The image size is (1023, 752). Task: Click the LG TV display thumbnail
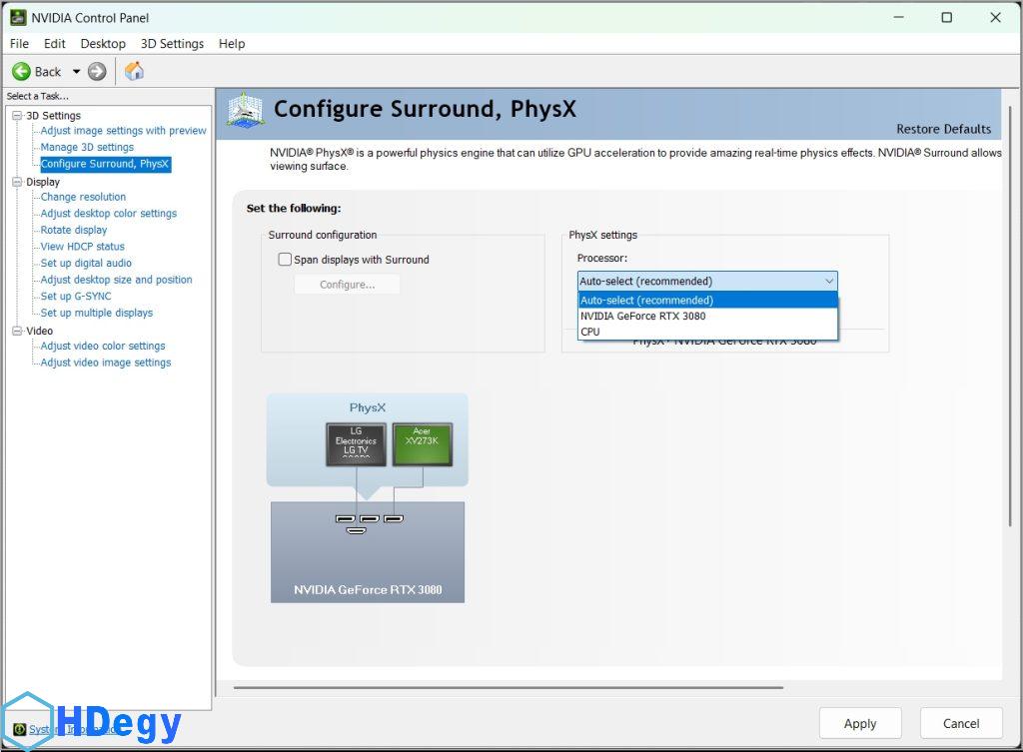(356, 443)
